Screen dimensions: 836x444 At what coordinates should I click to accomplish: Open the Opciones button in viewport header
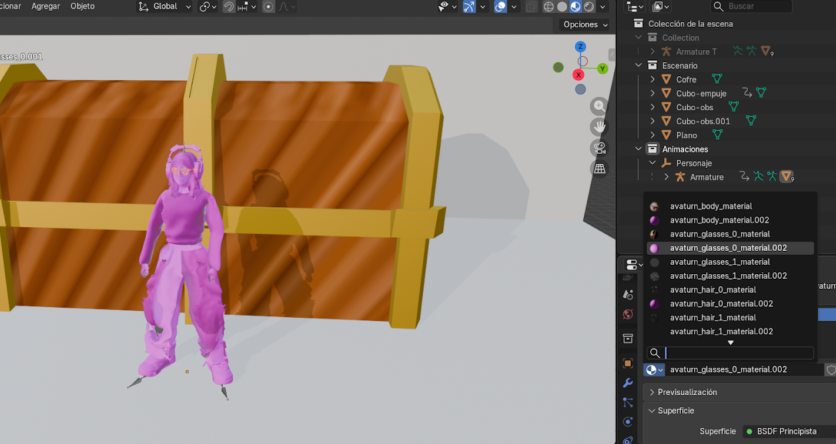586,25
